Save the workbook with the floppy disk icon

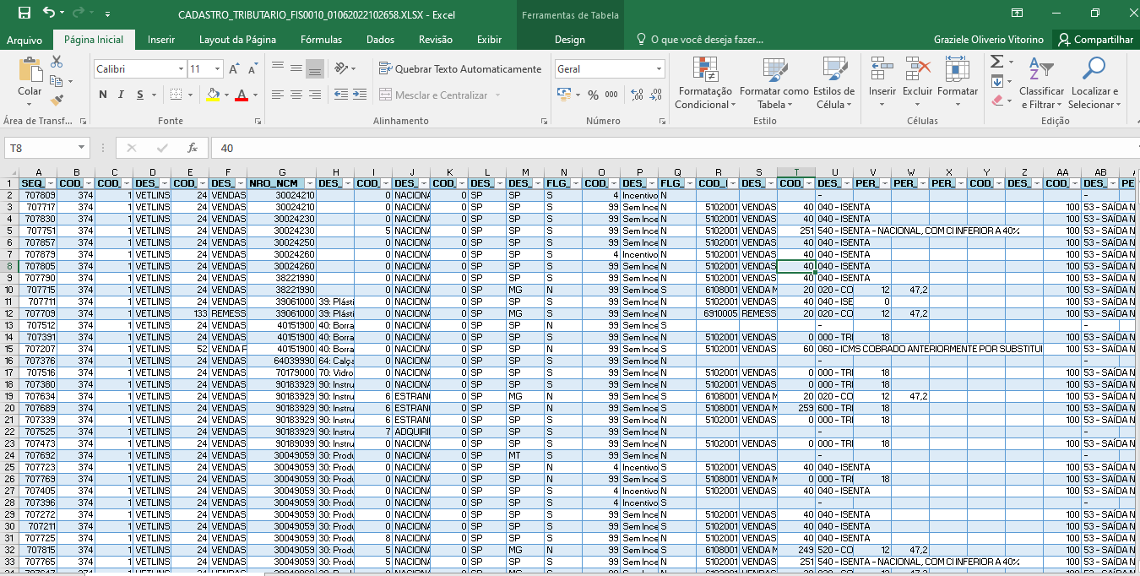tap(24, 14)
